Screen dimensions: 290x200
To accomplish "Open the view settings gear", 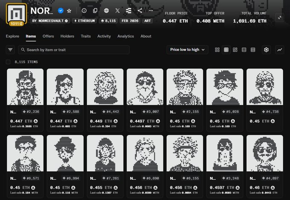I will coord(266,50).
